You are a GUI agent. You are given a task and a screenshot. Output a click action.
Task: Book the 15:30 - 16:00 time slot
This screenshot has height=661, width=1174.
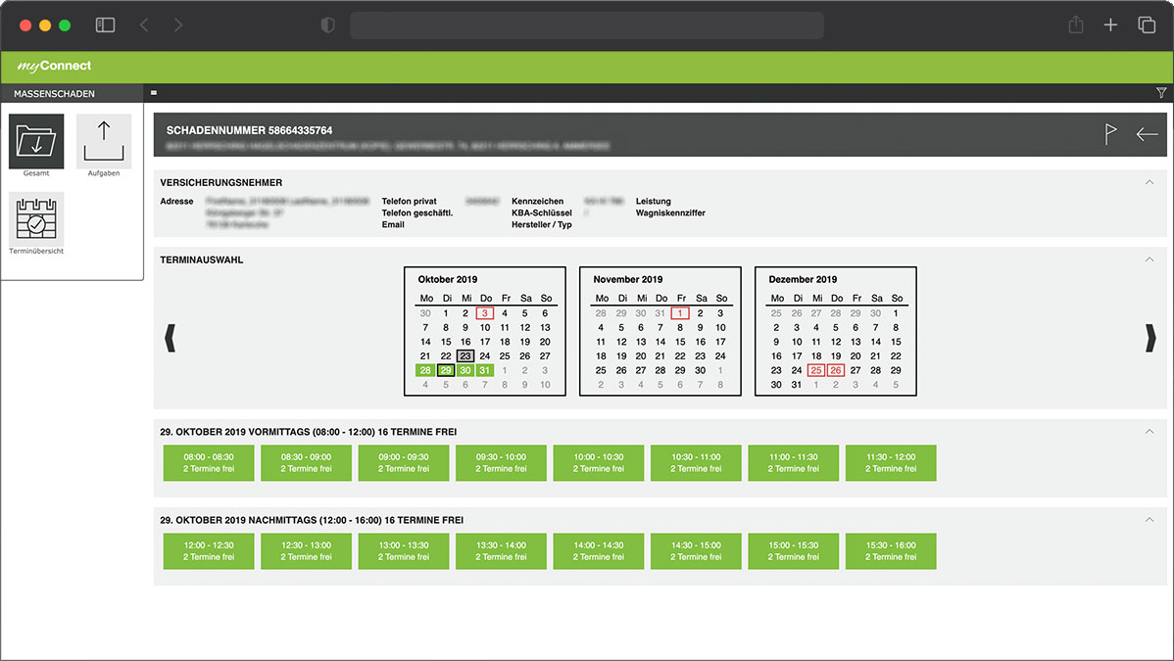pyautogui.click(x=891, y=551)
